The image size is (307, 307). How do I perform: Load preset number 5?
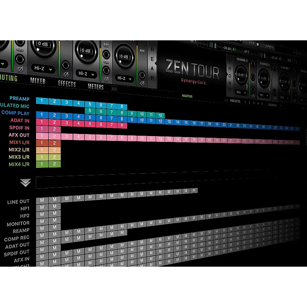[x=262, y=104]
